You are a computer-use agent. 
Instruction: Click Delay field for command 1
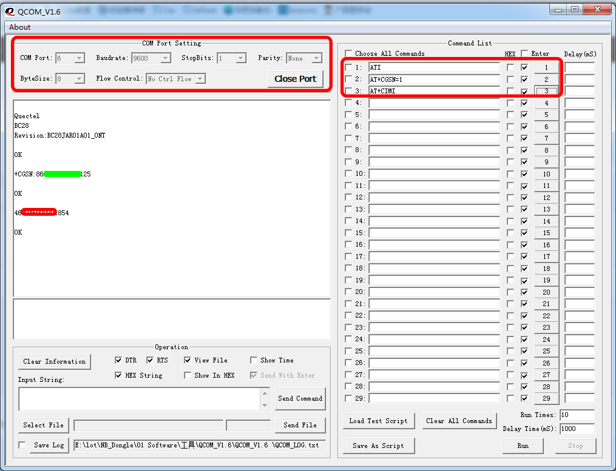click(x=580, y=67)
